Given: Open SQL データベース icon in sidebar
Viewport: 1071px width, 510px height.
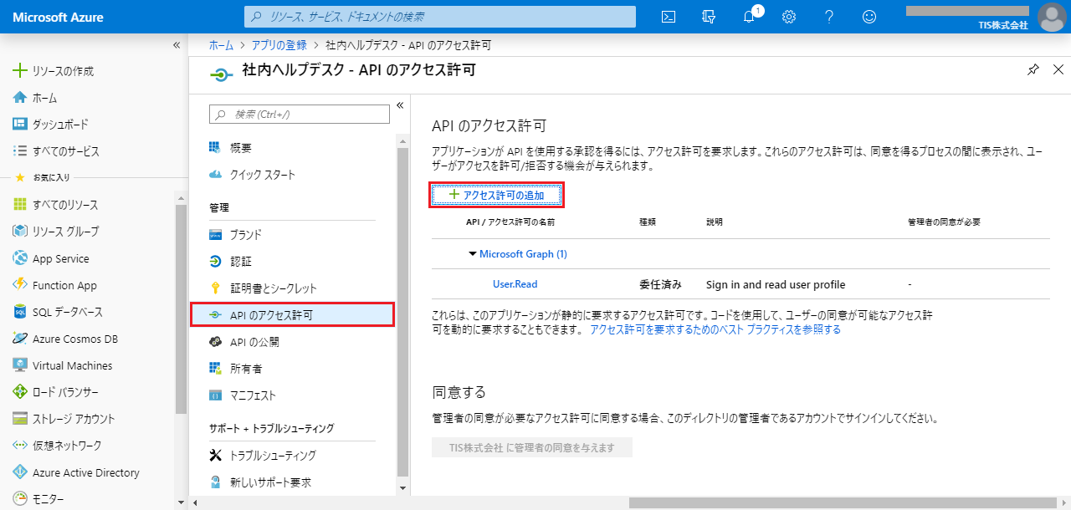Looking at the screenshot, I should 20,312.
